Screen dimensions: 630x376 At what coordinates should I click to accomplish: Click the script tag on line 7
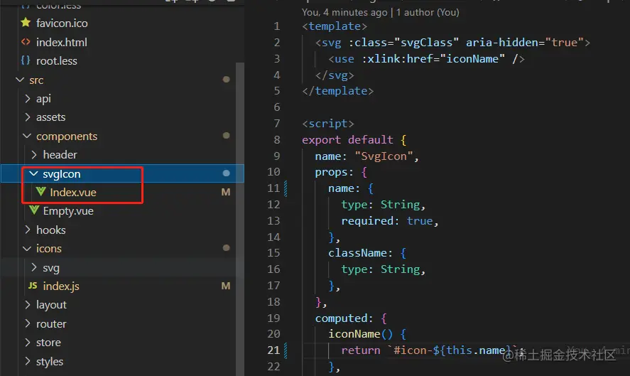click(328, 124)
